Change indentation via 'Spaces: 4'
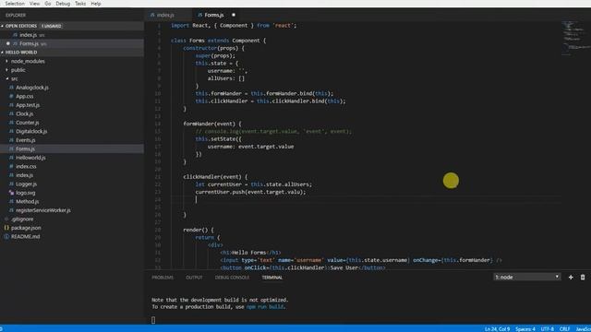 [x=525, y=329]
